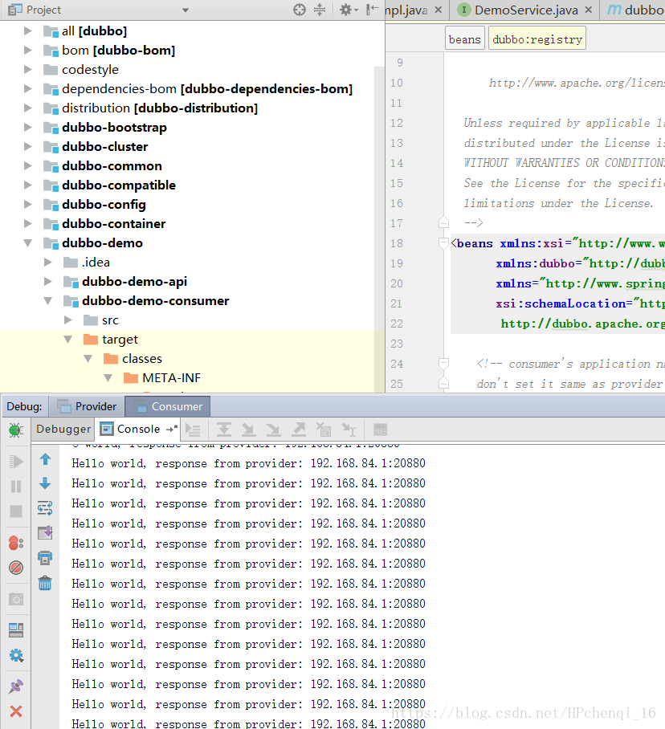This screenshot has height=729, width=665.
Task: Click Show Execution Point icon
Action: click(x=193, y=430)
